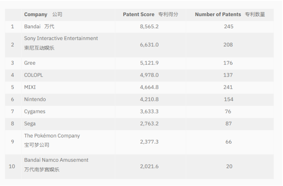This screenshot has height=186, width=283.
Task: Click the Number of Patents column header
Action: click(229, 15)
